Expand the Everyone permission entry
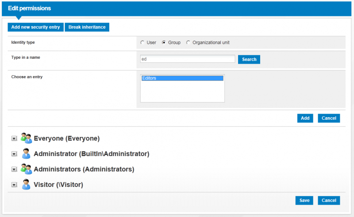This screenshot has width=354, height=217. (x=14, y=138)
